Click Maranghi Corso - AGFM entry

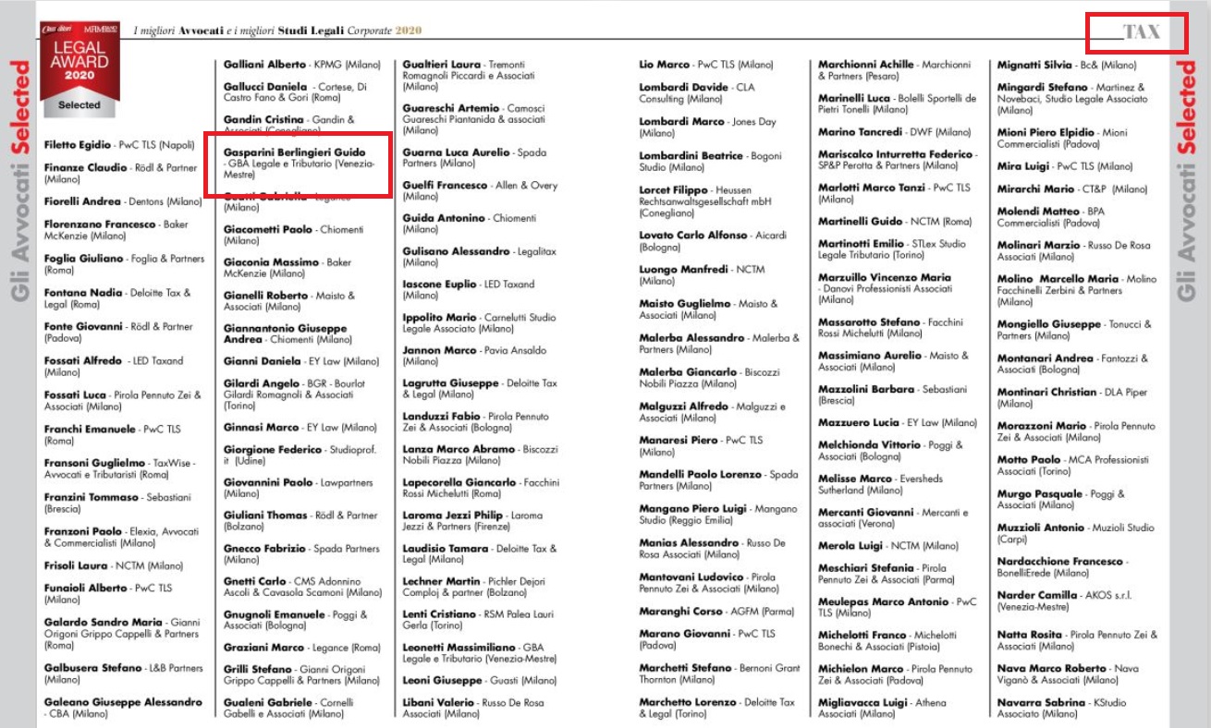[716, 612]
